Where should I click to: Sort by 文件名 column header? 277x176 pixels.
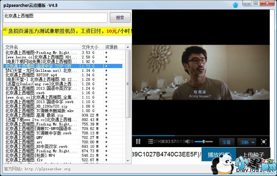point(42,47)
